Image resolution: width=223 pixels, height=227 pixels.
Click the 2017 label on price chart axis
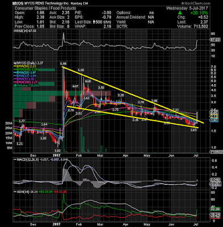[56, 155]
